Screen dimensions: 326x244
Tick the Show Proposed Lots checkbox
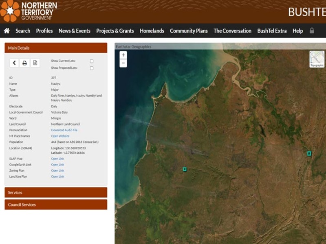(x=92, y=68)
